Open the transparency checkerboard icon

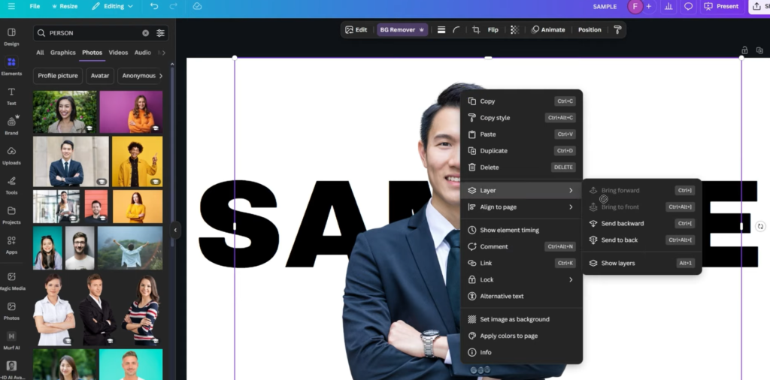[514, 30]
